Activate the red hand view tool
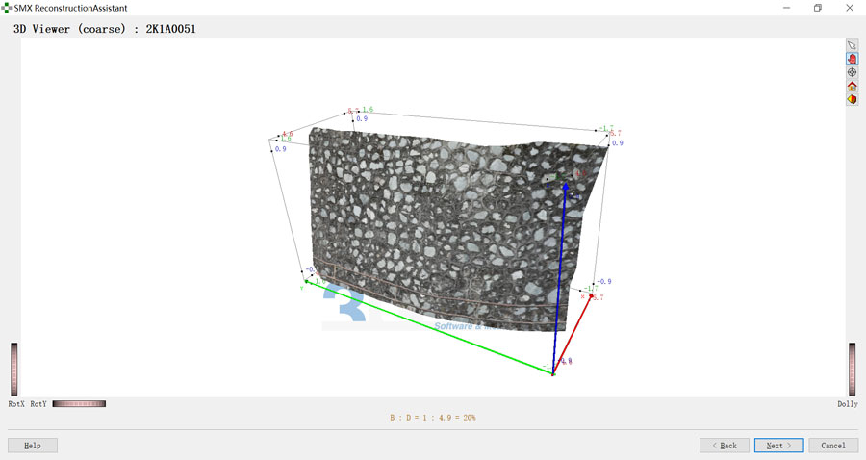This screenshot has width=866, height=460. [x=852, y=59]
